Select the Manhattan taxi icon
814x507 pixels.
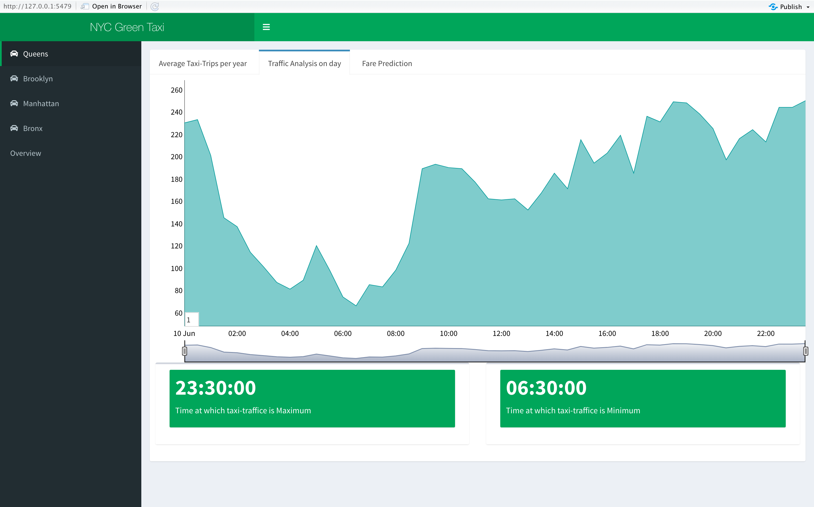(x=14, y=103)
